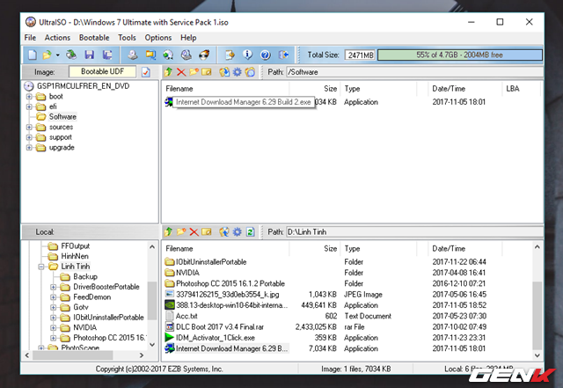This screenshot has height=388, width=563.
Task: Open the dropdown arrow beside Open icon
Action: coord(57,55)
